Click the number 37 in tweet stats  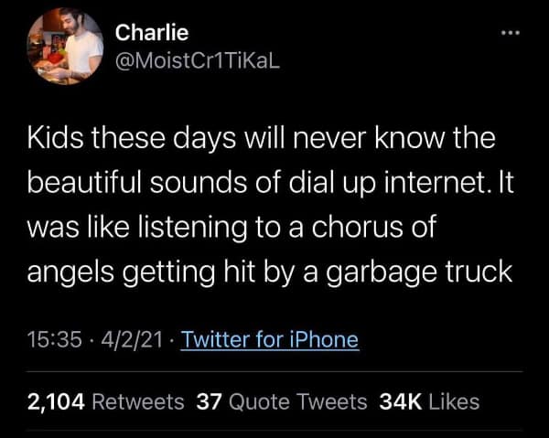[x=210, y=401]
